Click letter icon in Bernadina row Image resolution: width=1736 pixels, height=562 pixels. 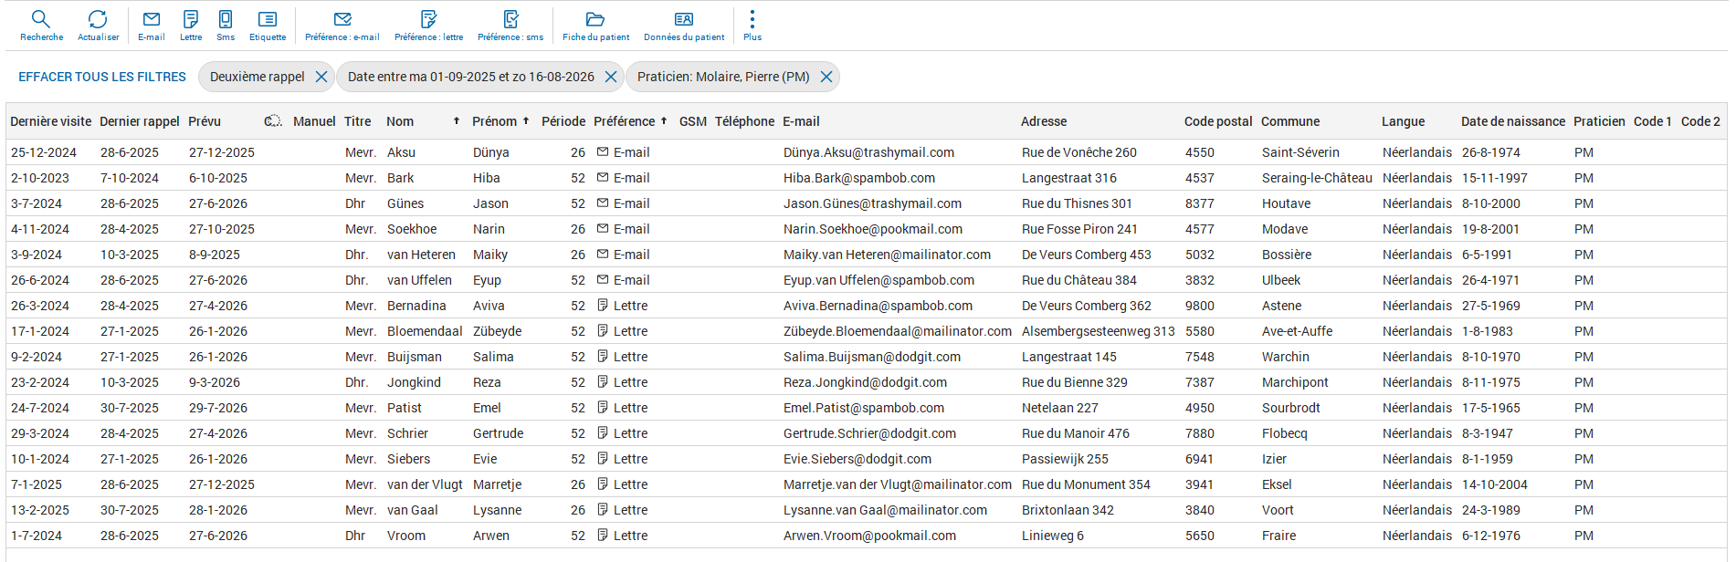(x=603, y=306)
